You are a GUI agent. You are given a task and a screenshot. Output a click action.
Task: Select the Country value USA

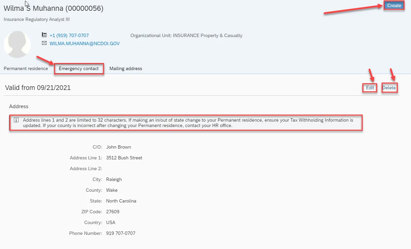pyautogui.click(x=111, y=222)
